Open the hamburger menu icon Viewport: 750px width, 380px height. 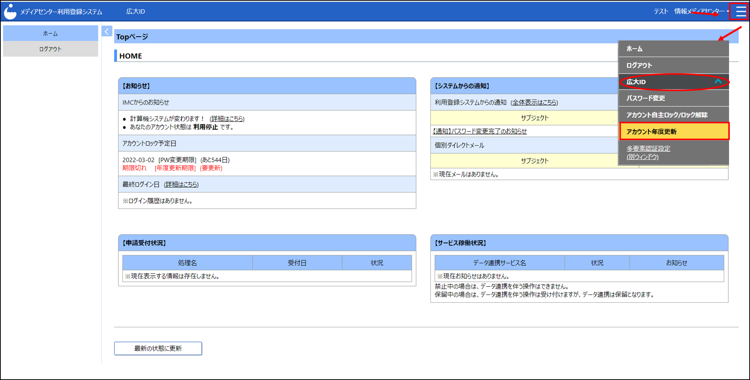tap(740, 11)
